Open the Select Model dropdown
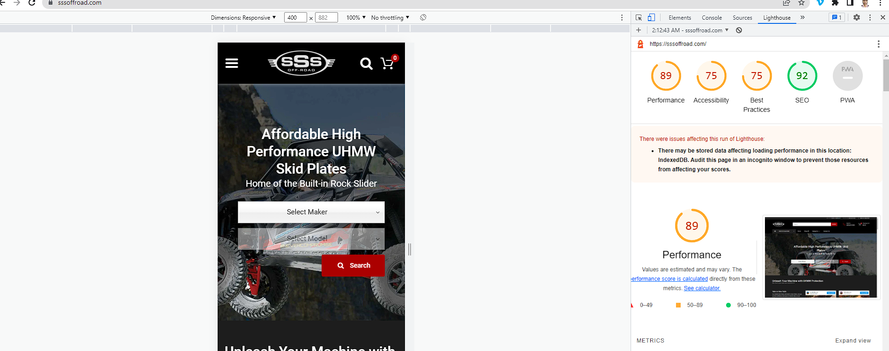 pyautogui.click(x=311, y=239)
